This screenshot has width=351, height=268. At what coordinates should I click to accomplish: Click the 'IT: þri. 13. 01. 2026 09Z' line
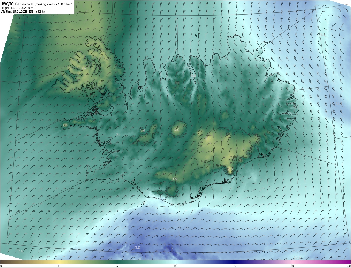point(17,8)
